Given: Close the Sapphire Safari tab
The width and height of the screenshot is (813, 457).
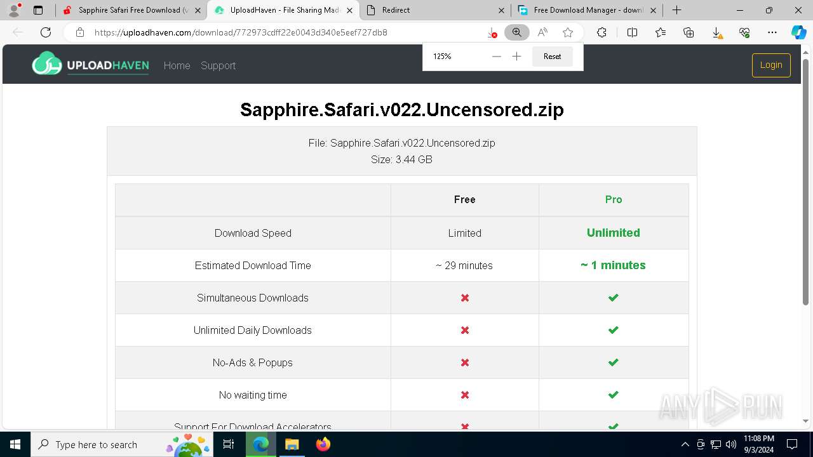Looking at the screenshot, I should point(198,10).
